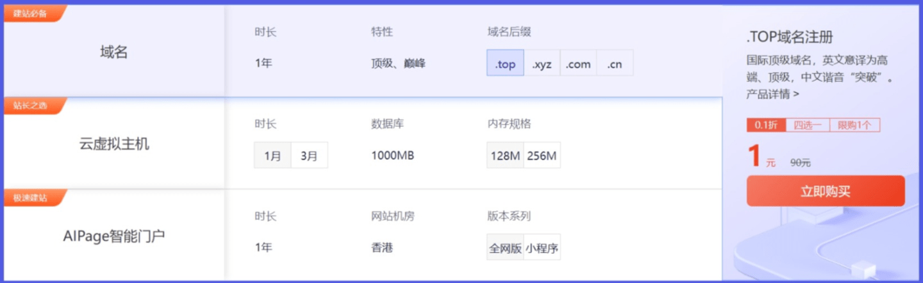Click the 版本系列 label
The height and width of the screenshot is (283, 923).
point(509,216)
